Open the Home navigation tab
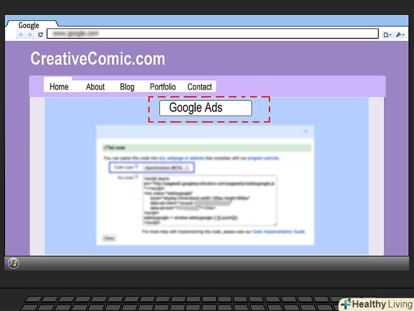Screen dimensions: 414x311 (x=59, y=87)
